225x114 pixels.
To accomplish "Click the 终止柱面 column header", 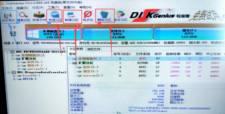I will tap(213, 54).
